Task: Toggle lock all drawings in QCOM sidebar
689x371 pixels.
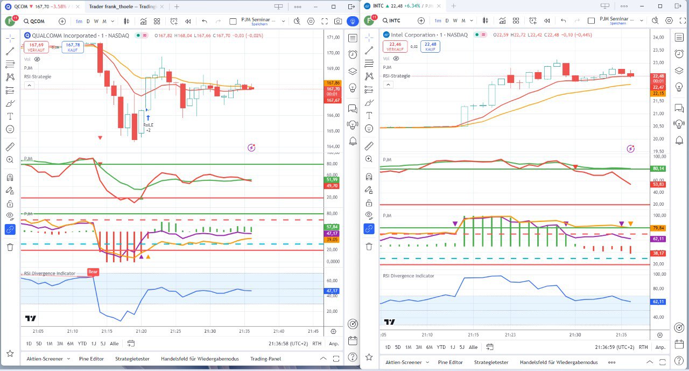Action: pyautogui.click(x=10, y=204)
